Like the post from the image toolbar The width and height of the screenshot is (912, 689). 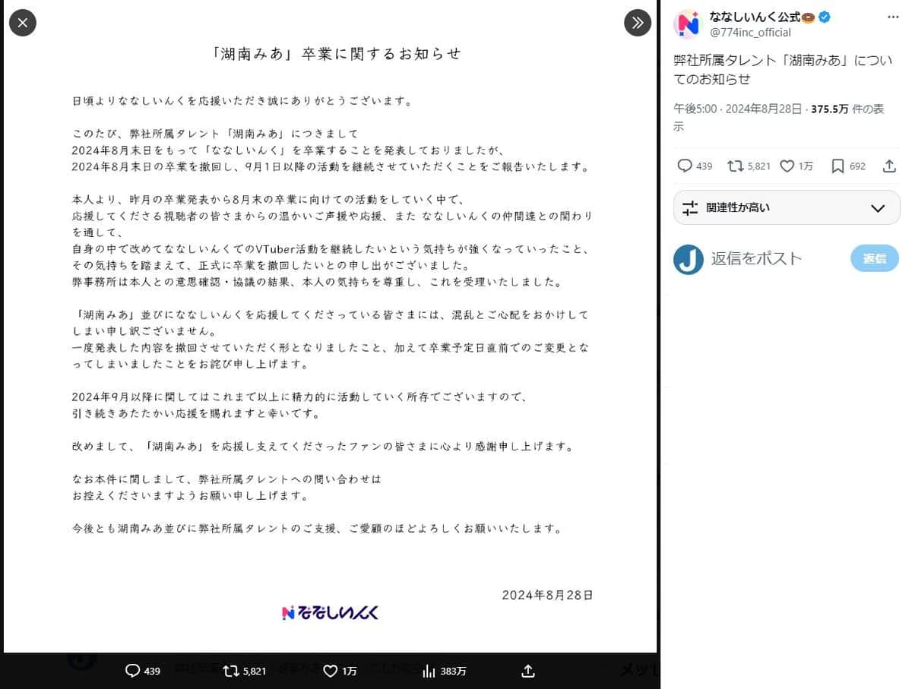pyautogui.click(x=330, y=671)
